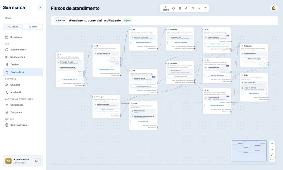Click the Adicionar etiqueta action

tap(143, 111)
